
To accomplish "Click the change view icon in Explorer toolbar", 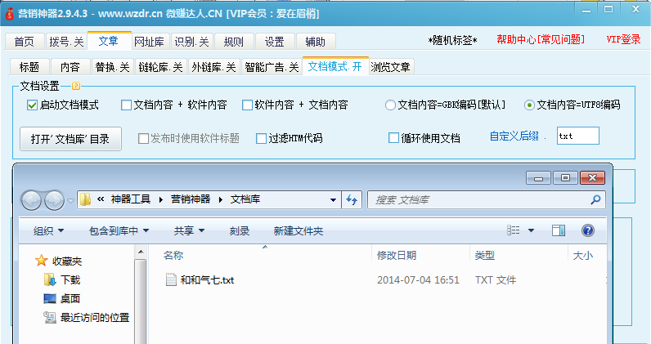I will (514, 230).
